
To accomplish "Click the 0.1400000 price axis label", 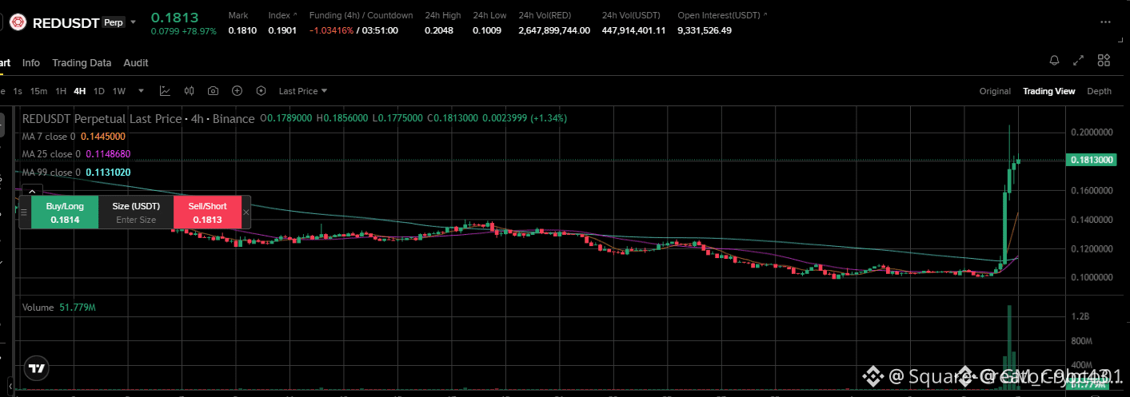I will [x=1093, y=219].
